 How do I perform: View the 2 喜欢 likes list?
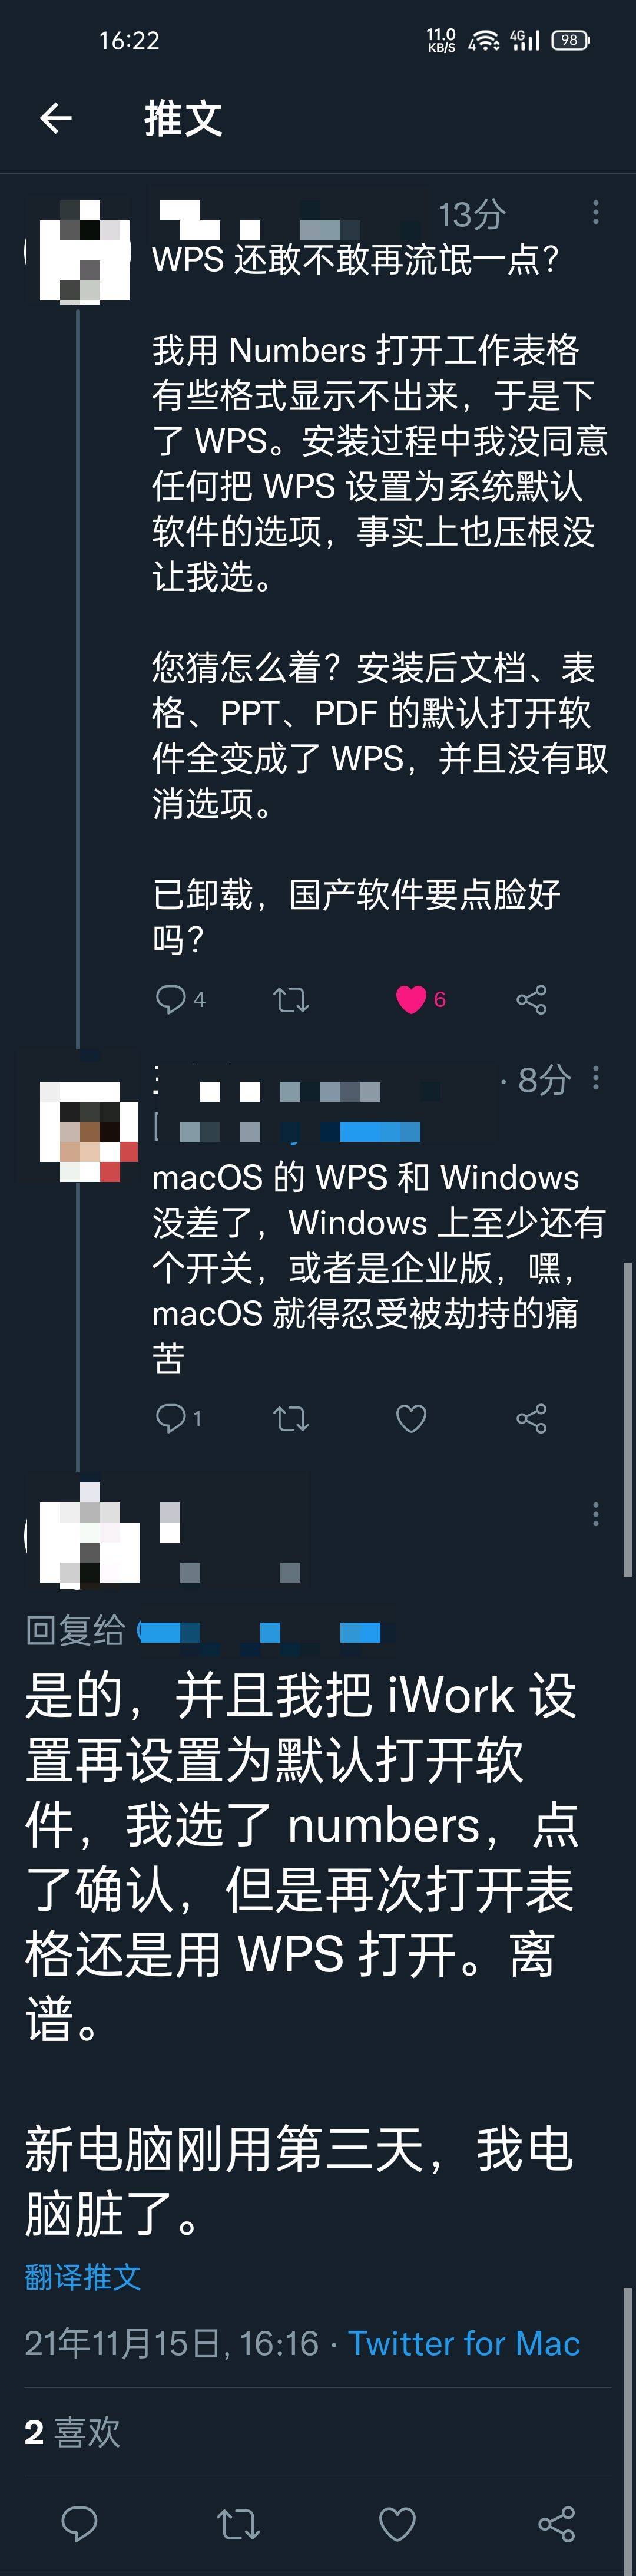(x=72, y=2432)
